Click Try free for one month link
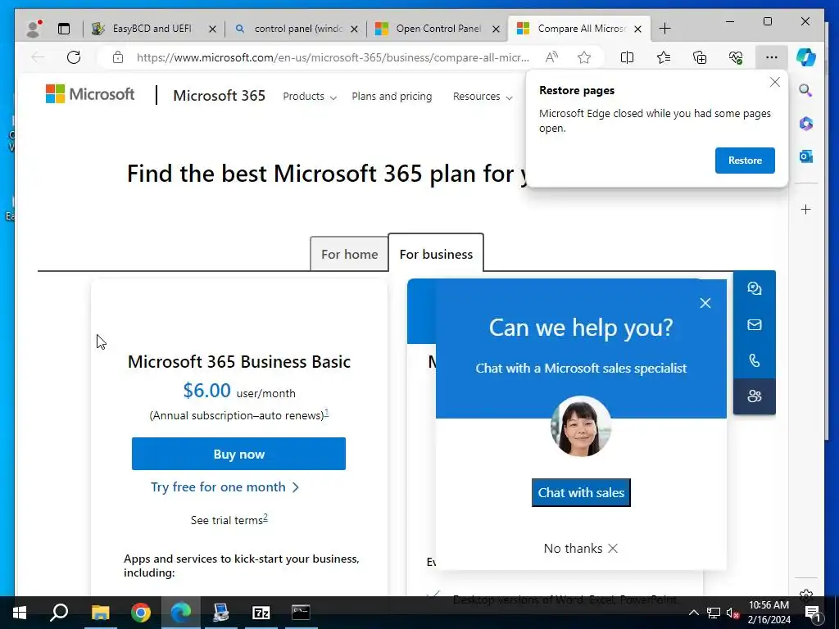Screen dimensions: 839x629 point(224,487)
